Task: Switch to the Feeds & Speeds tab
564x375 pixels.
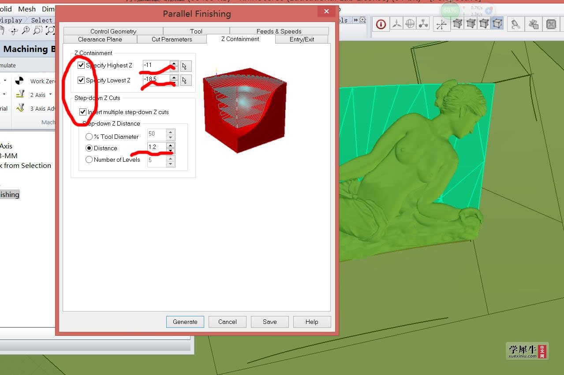Action: (279, 31)
